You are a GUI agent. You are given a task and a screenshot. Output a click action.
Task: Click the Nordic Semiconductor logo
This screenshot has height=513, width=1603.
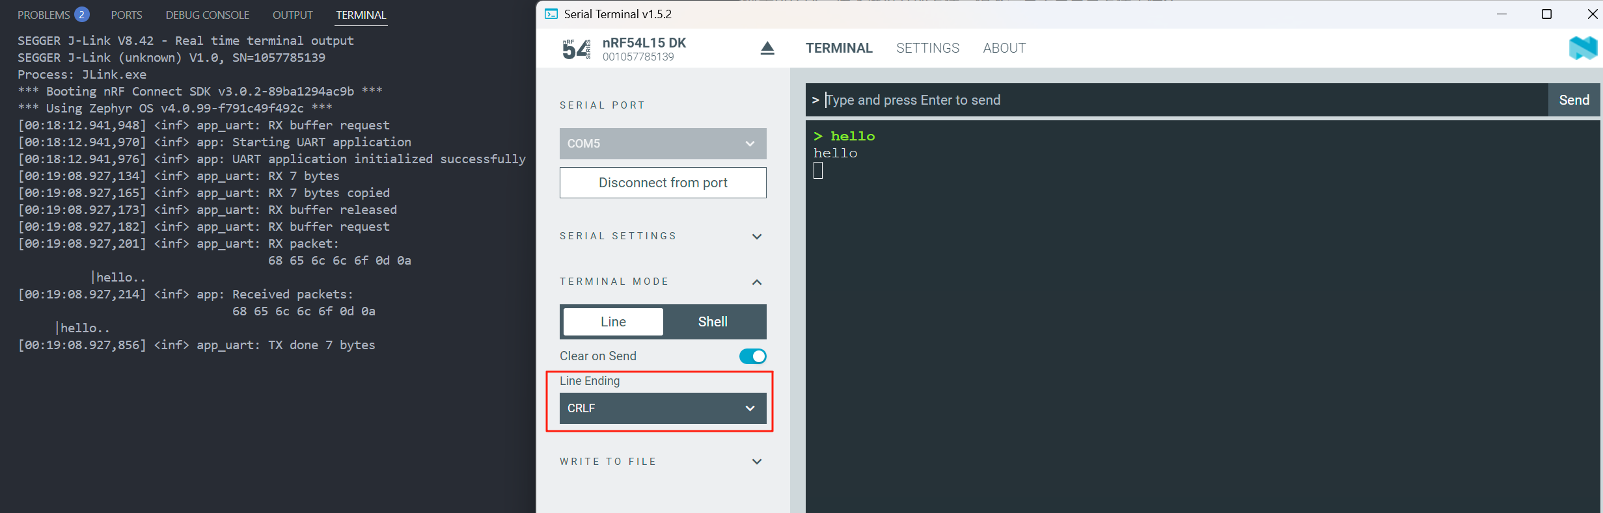[x=1583, y=48]
